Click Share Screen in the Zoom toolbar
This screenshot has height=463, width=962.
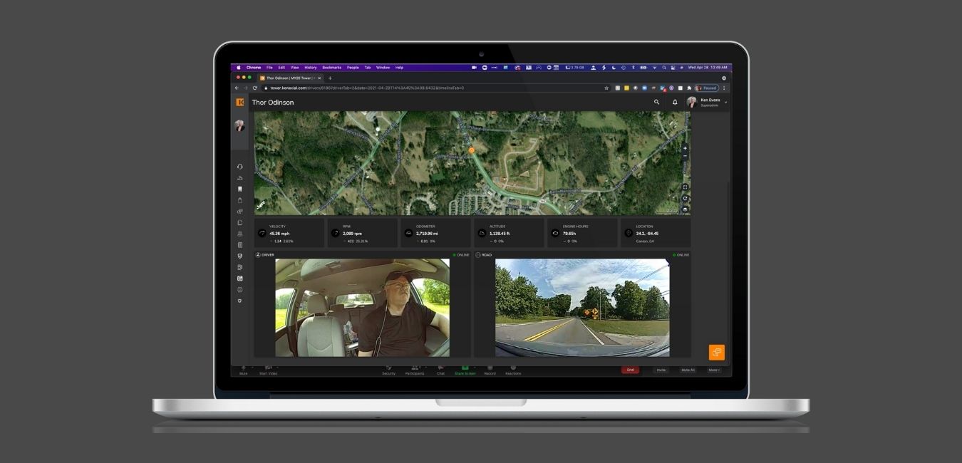click(465, 370)
